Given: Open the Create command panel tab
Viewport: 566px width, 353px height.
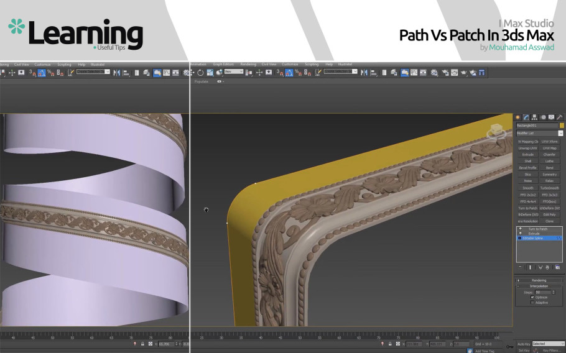Looking at the screenshot, I should tap(517, 117).
